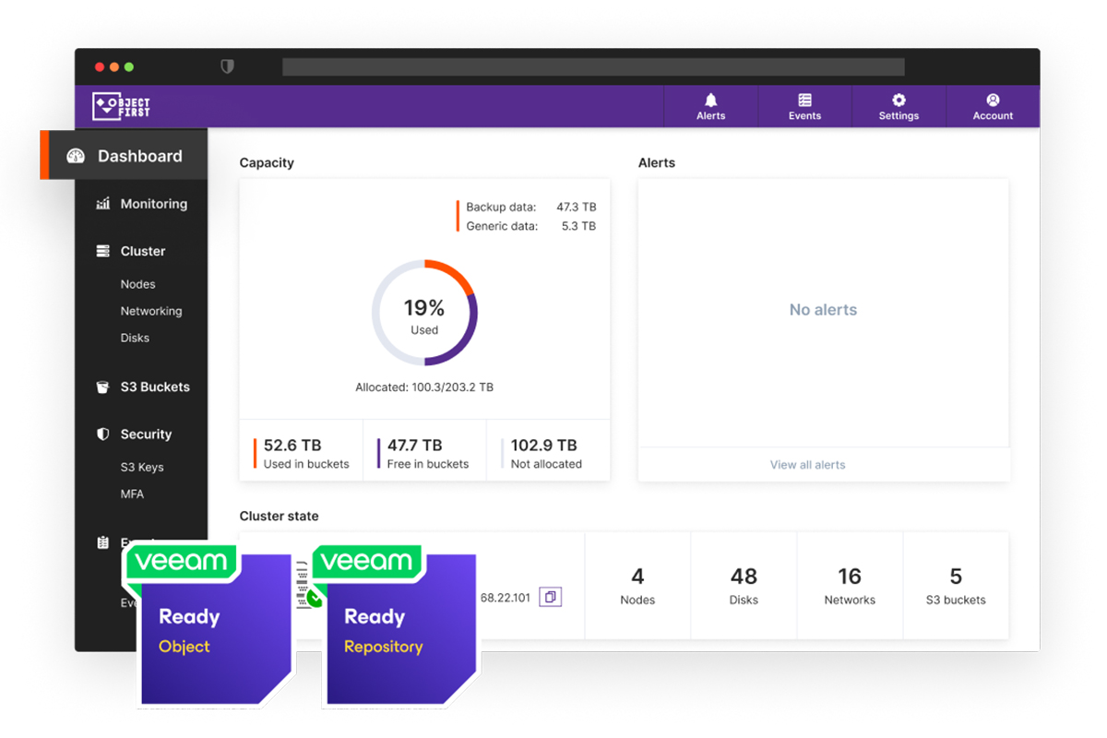Click the browser shield icon
Image resolution: width=1107 pixels, height=738 pixels.
click(x=227, y=66)
